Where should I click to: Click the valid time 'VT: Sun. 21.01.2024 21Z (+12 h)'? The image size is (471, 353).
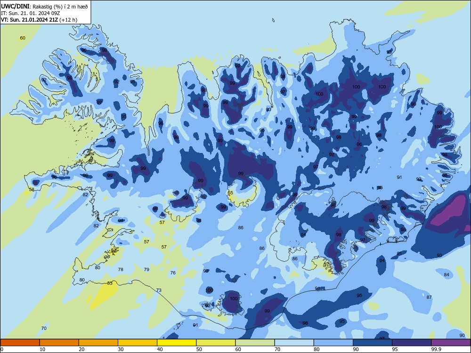39,20
